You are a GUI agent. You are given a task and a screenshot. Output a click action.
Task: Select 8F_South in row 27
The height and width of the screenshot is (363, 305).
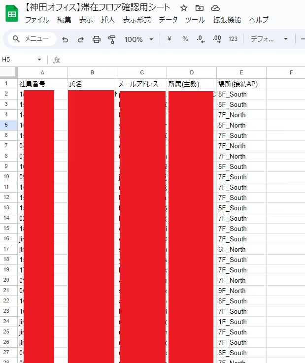241,353
